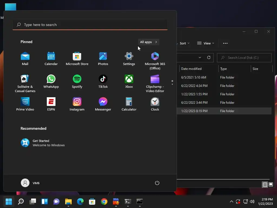Launch Google Chrome from the taskbar
The height and width of the screenshot is (208, 277).
(x=104, y=201)
